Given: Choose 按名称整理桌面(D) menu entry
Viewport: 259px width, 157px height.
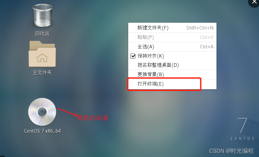Looking at the screenshot, I should [x=172, y=65].
